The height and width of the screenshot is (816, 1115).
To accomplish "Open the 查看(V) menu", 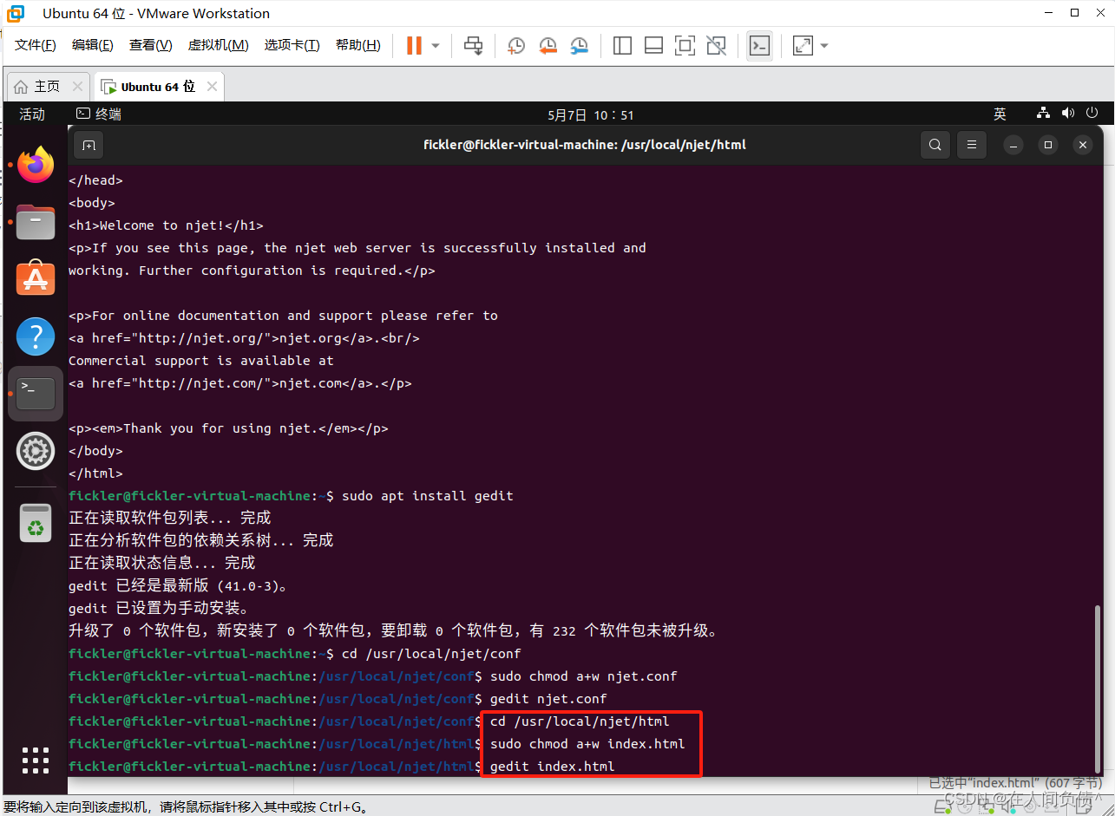I will point(151,45).
